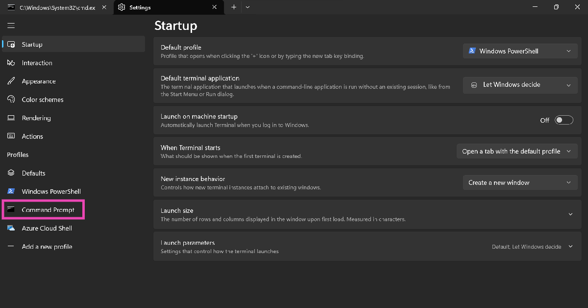Click the Color schemes palette icon
Image resolution: width=588 pixels, height=308 pixels.
11,100
